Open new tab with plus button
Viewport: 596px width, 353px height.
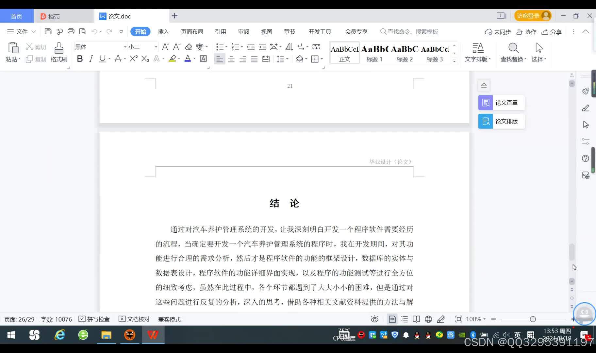(x=174, y=16)
